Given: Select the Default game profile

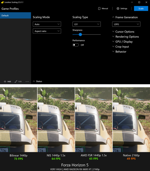Looking at the screenshot, I should click(x=16, y=15).
